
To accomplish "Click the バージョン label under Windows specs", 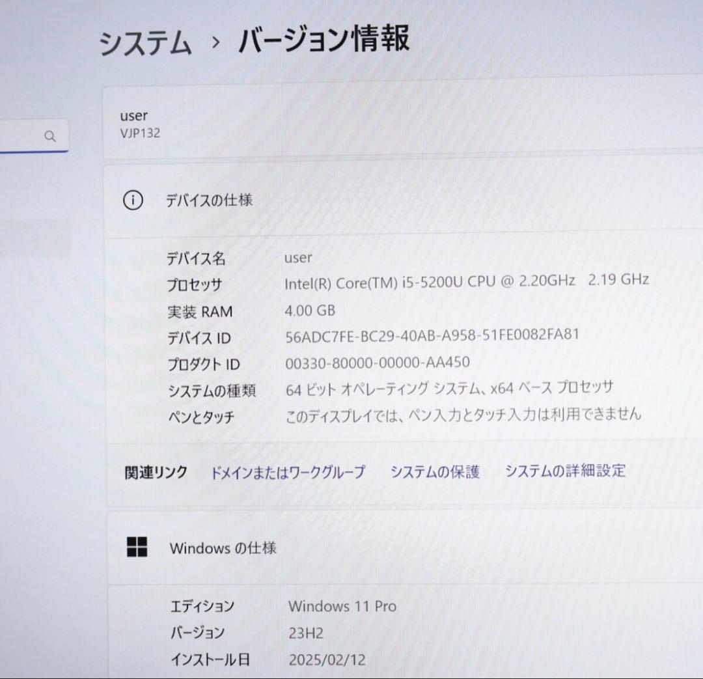I will coord(197,633).
